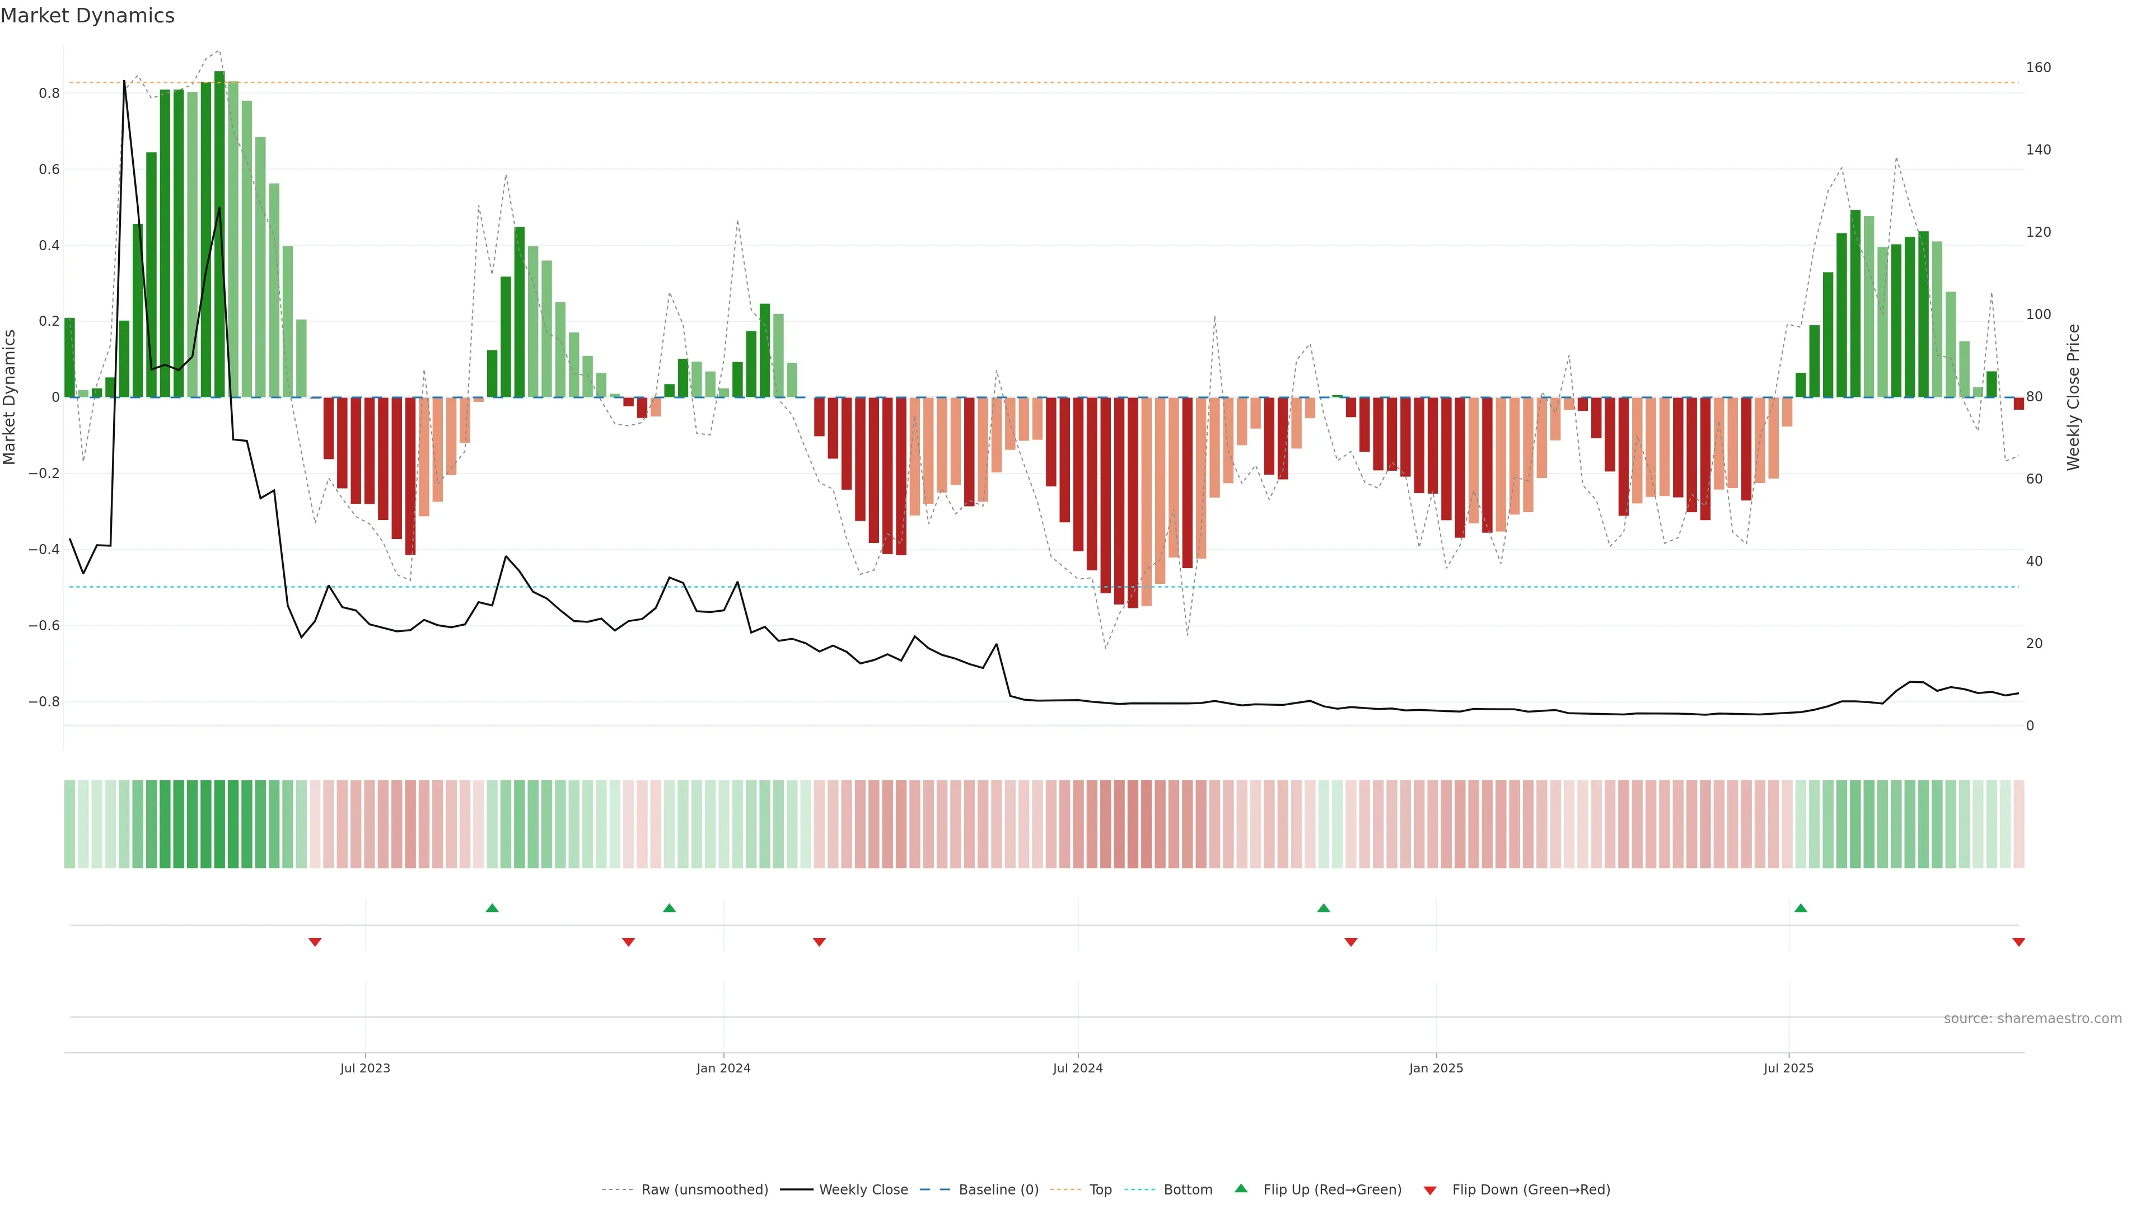Click the green flip-up marker before Jan 2025
Viewport: 2150px width, 1209px height.
point(1323,908)
